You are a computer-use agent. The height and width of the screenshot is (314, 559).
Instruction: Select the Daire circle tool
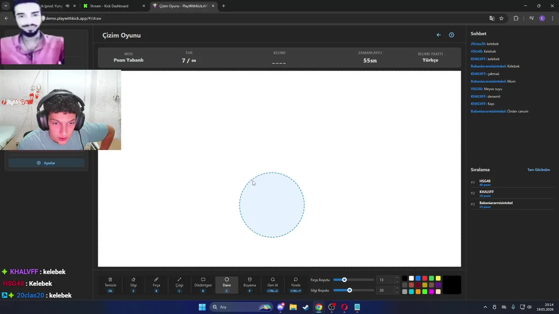click(227, 285)
